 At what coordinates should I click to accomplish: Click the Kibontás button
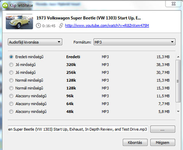(x=135, y=142)
